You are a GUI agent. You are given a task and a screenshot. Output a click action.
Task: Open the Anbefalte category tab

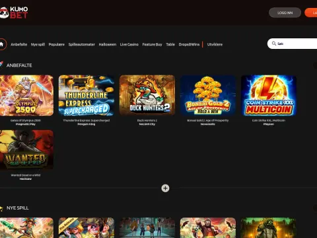pyautogui.click(x=19, y=44)
